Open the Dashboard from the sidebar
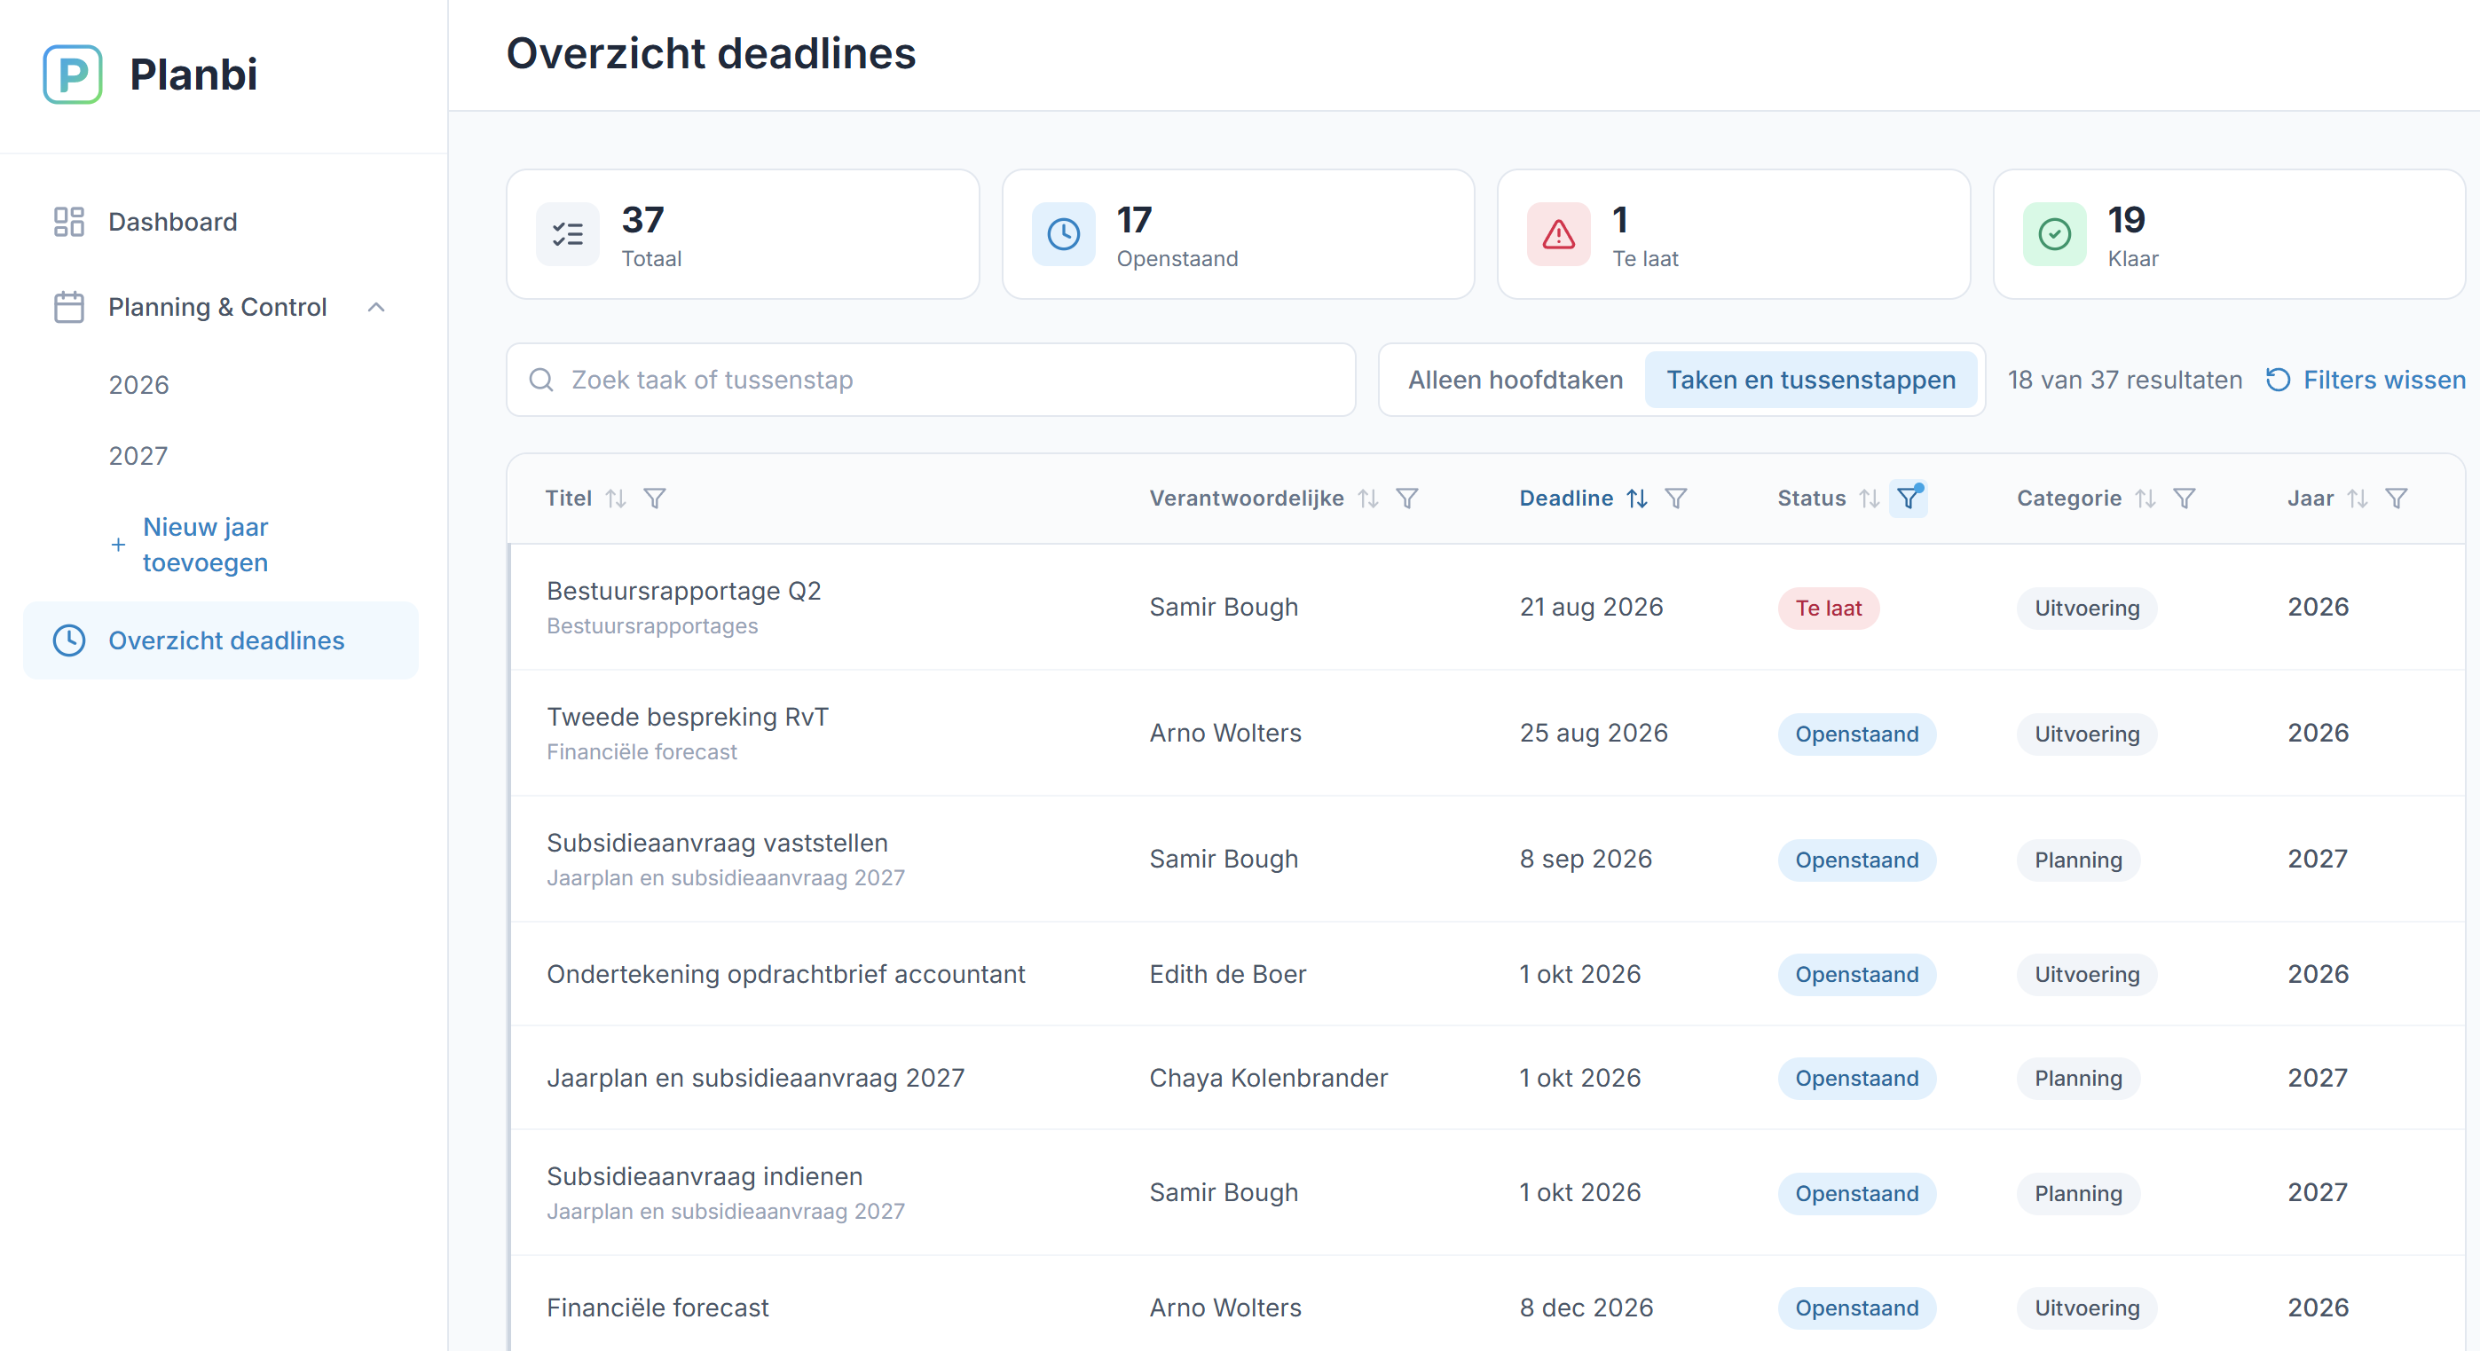Image resolution: width=2480 pixels, height=1351 pixels. (x=220, y=223)
